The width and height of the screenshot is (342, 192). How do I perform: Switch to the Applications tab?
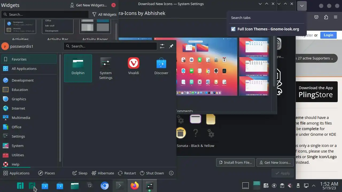point(16,173)
